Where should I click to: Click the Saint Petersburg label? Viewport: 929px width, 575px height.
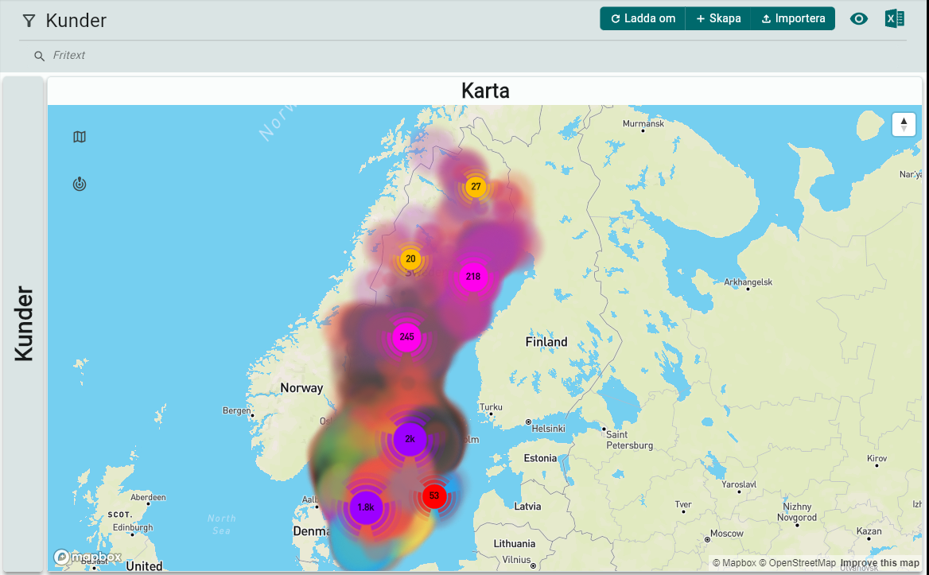(629, 440)
